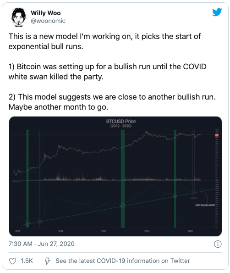Click the info circle icon
This screenshot has width=230, height=273.
[x=218, y=244]
